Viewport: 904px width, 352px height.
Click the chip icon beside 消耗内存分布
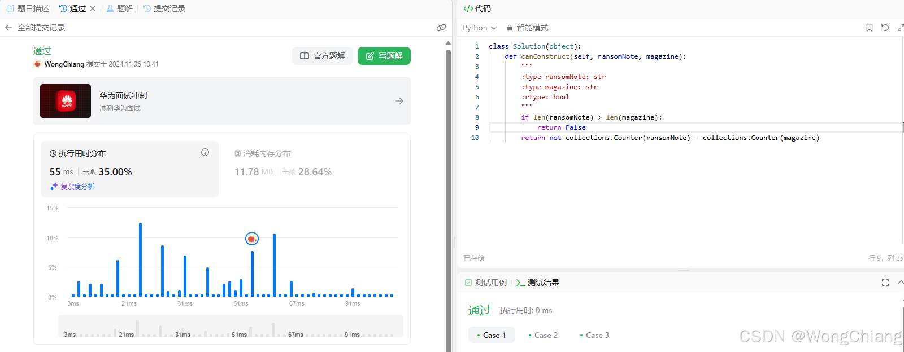pyautogui.click(x=238, y=153)
